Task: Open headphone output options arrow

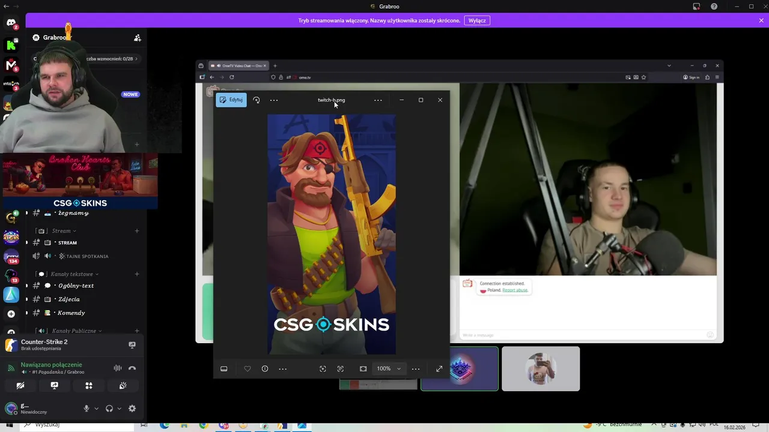Action: [x=119, y=409]
